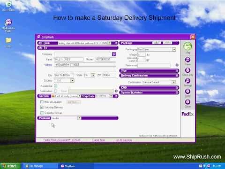Open the Country dropdown
225x169 pixels.
coord(72,81)
